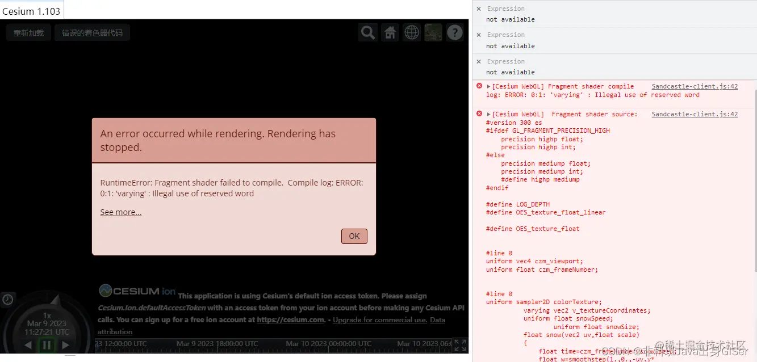Select the Cesium 1.103 tab
The image size is (757, 362).
pyautogui.click(x=31, y=10)
